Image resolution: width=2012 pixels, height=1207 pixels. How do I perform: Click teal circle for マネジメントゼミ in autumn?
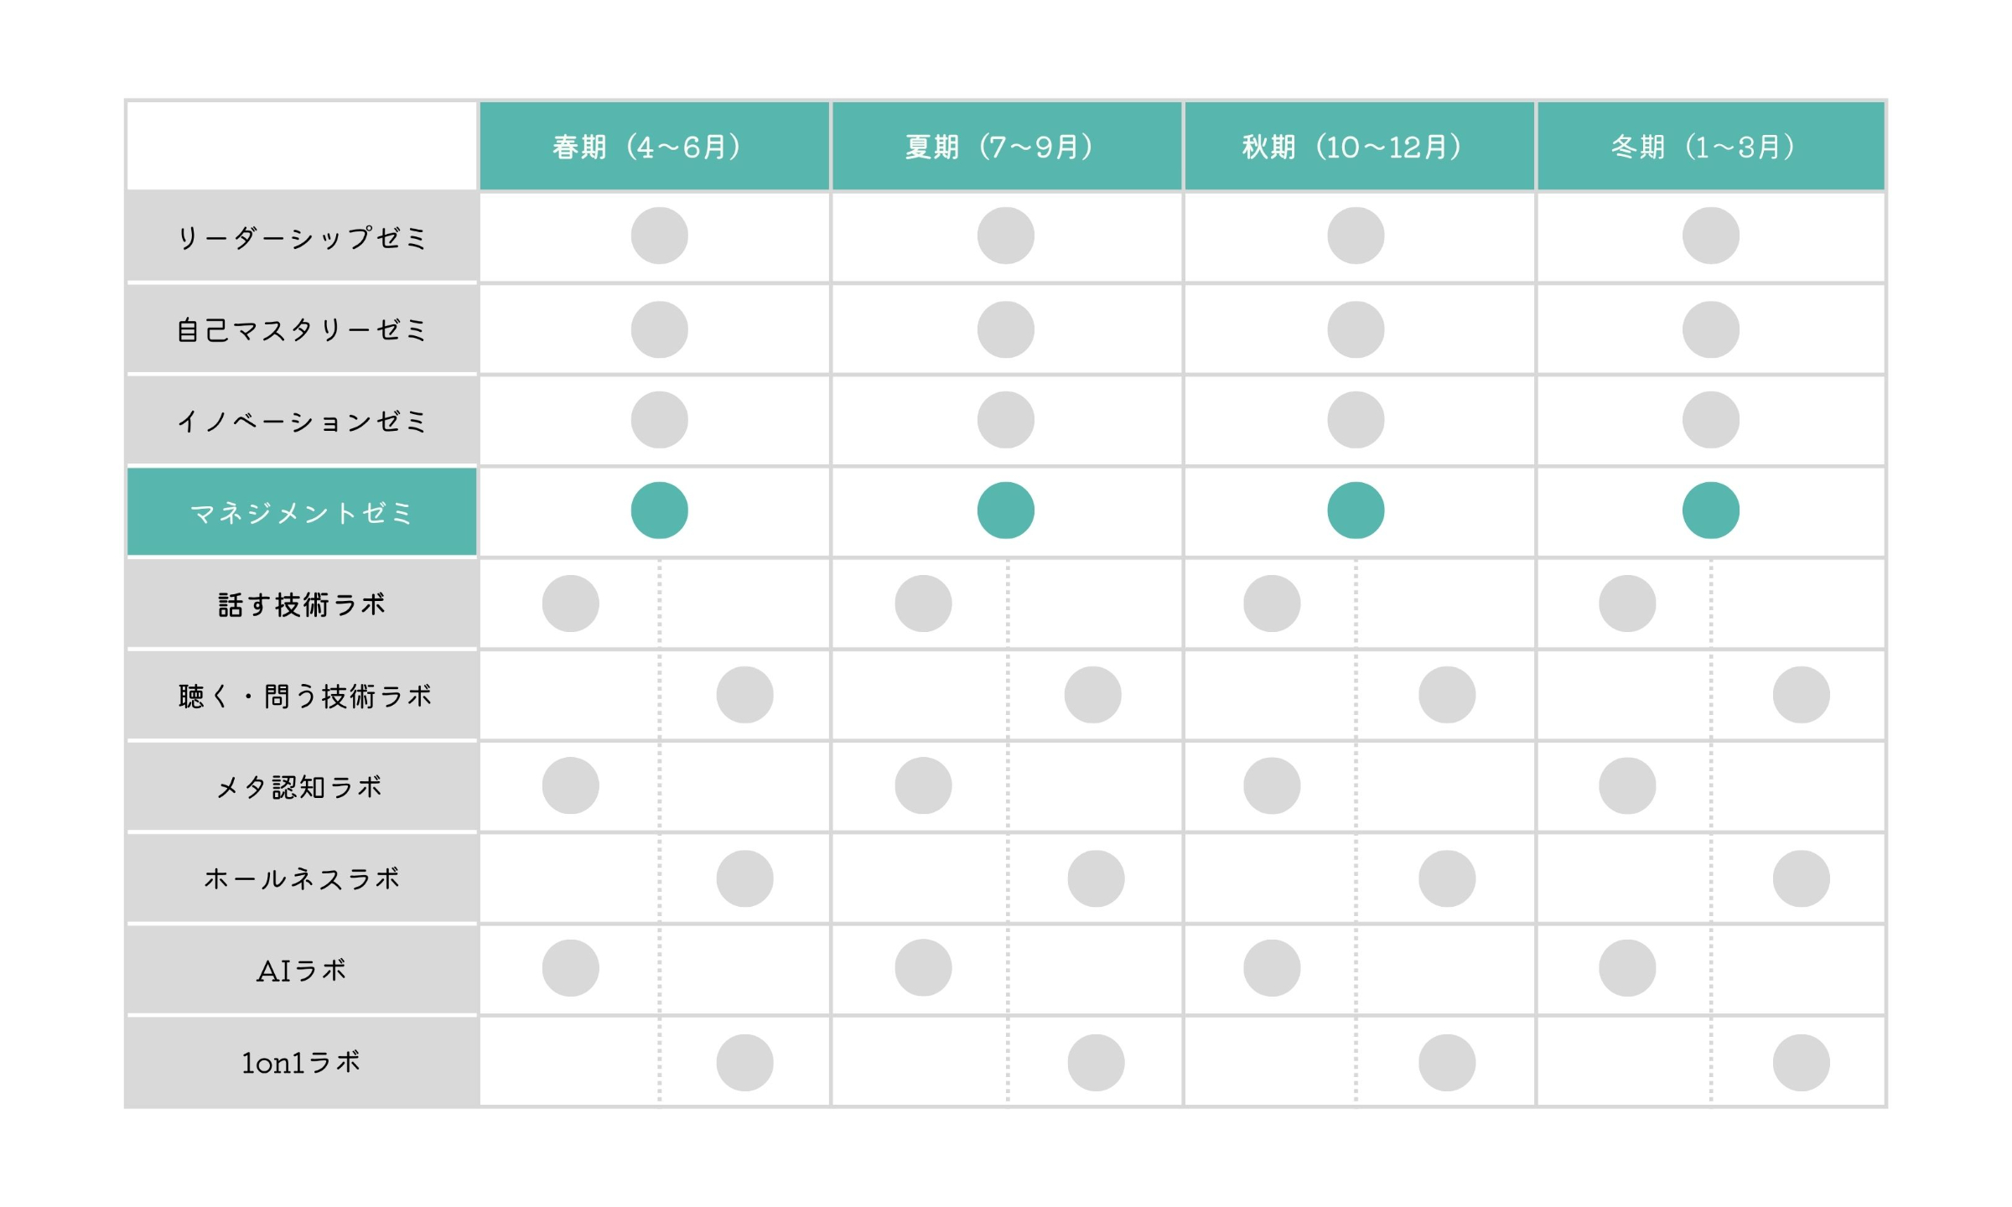[x=1356, y=510]
